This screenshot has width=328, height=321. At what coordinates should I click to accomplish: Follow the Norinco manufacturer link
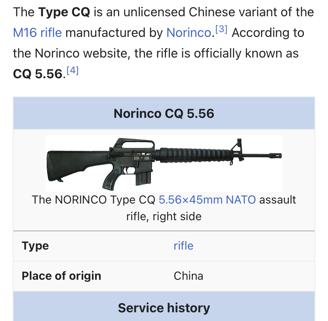point(188,33)
